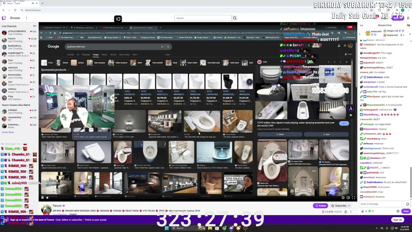Open the three-dot menu beside Browse
The height and width of the screenshot is (232, 412).
[x=26, y=18]
